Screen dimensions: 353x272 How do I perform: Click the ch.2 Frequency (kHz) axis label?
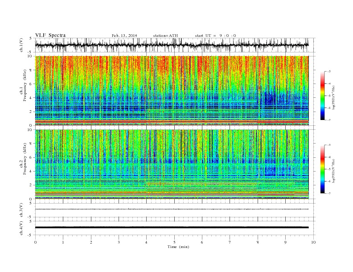[x=23, y=159]
